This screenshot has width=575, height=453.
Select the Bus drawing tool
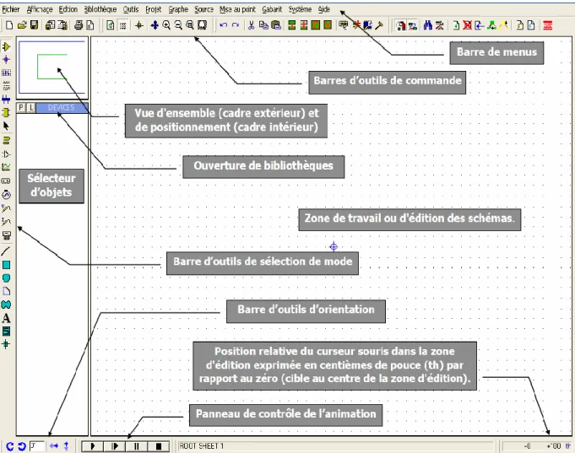[x=6, y=100]
